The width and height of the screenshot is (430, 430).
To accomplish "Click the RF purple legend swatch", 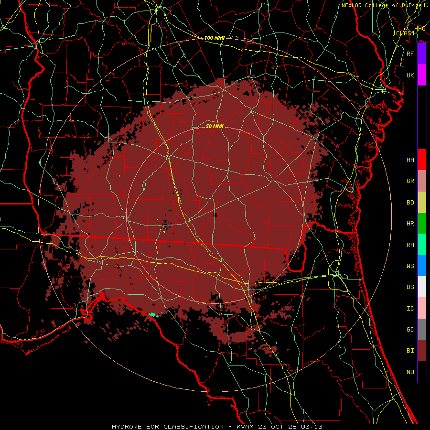I will 422,54.
